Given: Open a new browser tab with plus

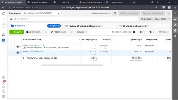Looking at the screenshot, I should click(134, 2).
